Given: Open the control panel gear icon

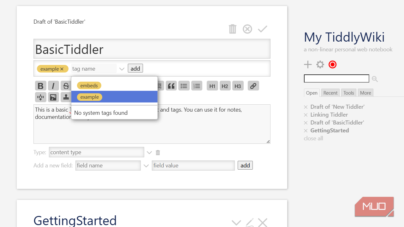Looking at the screenshot, I should click(x=320, y=65).
